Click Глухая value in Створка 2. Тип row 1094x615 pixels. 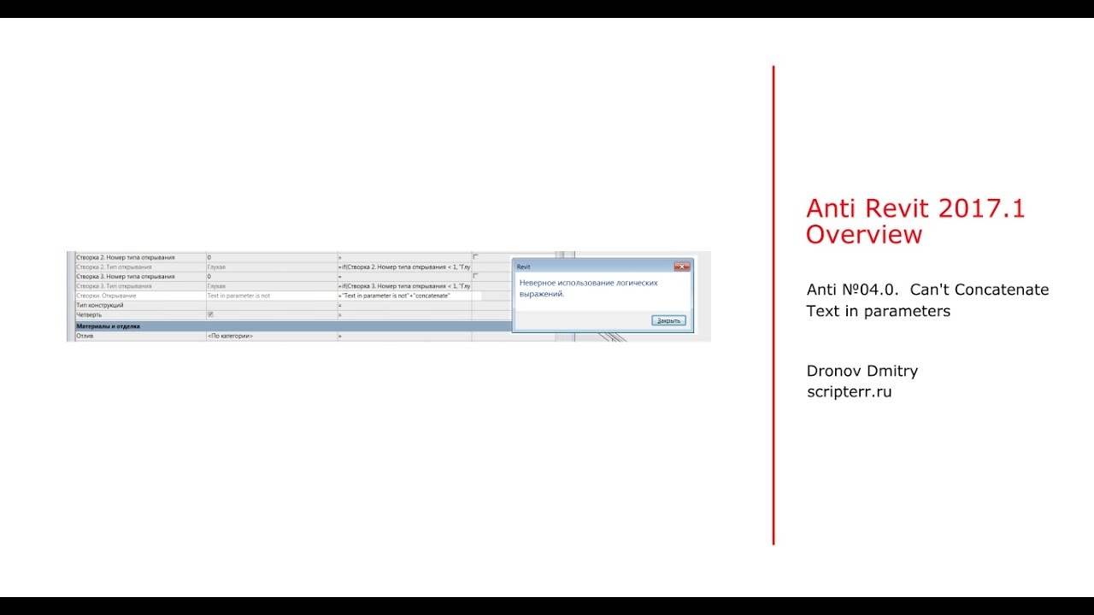pyautogui.click(x=217, y=266)
